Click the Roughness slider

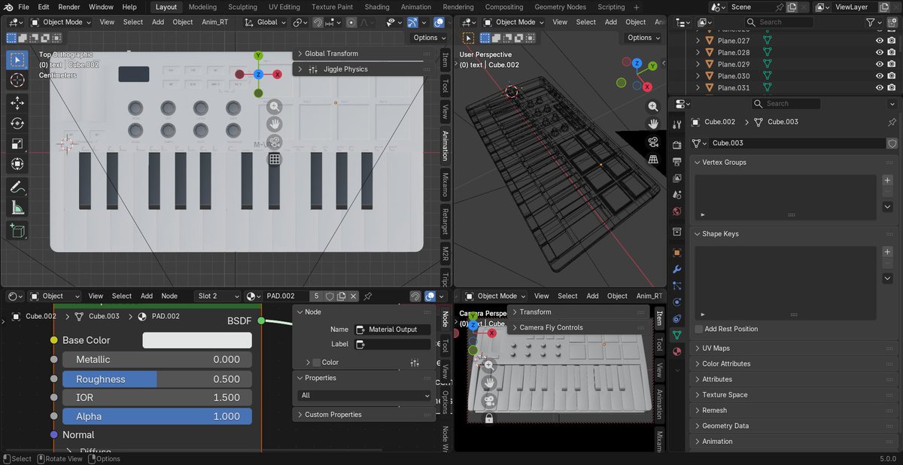point(157,379)
